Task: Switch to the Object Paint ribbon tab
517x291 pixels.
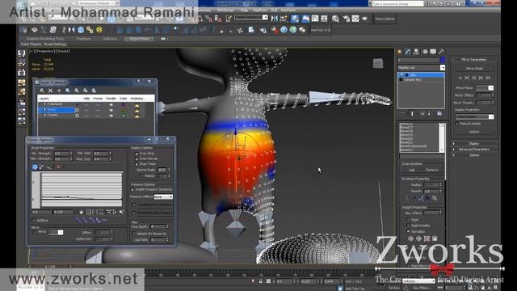Action: pos(139,39)
